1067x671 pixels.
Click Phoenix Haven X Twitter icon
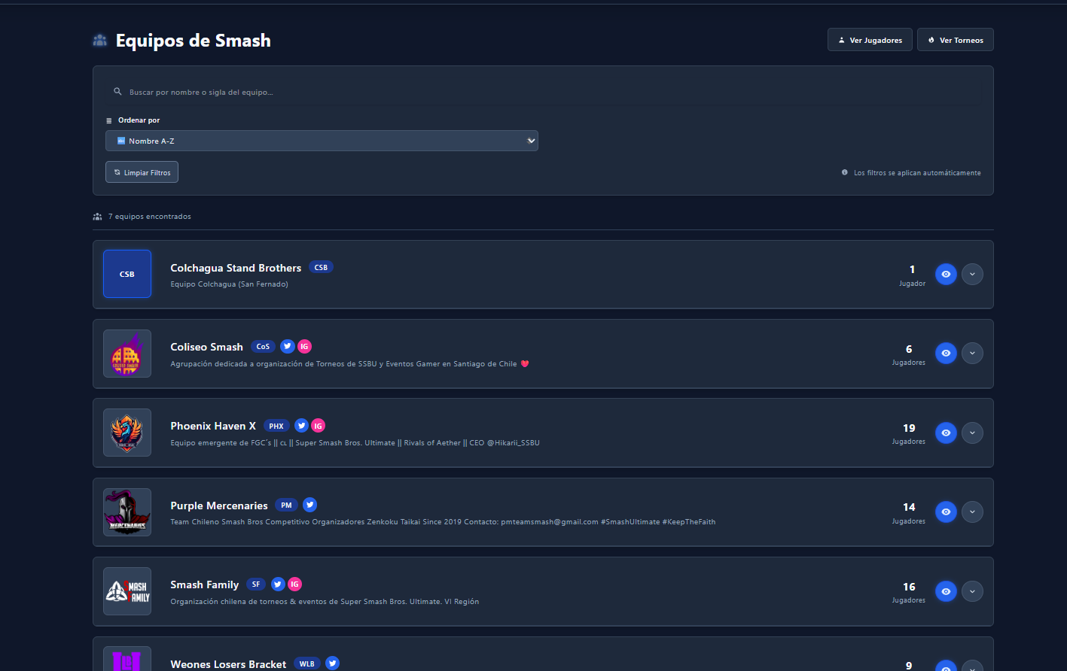pyautogui.click(x=301, y=426)
